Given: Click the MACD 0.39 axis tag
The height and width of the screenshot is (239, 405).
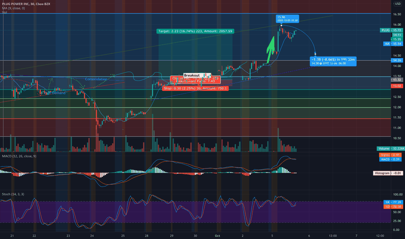Looking at the screenshot, I should [x=390, y=159].
